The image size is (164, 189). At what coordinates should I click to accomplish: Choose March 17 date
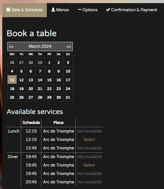pyautogui.click(x=68, y=79)
